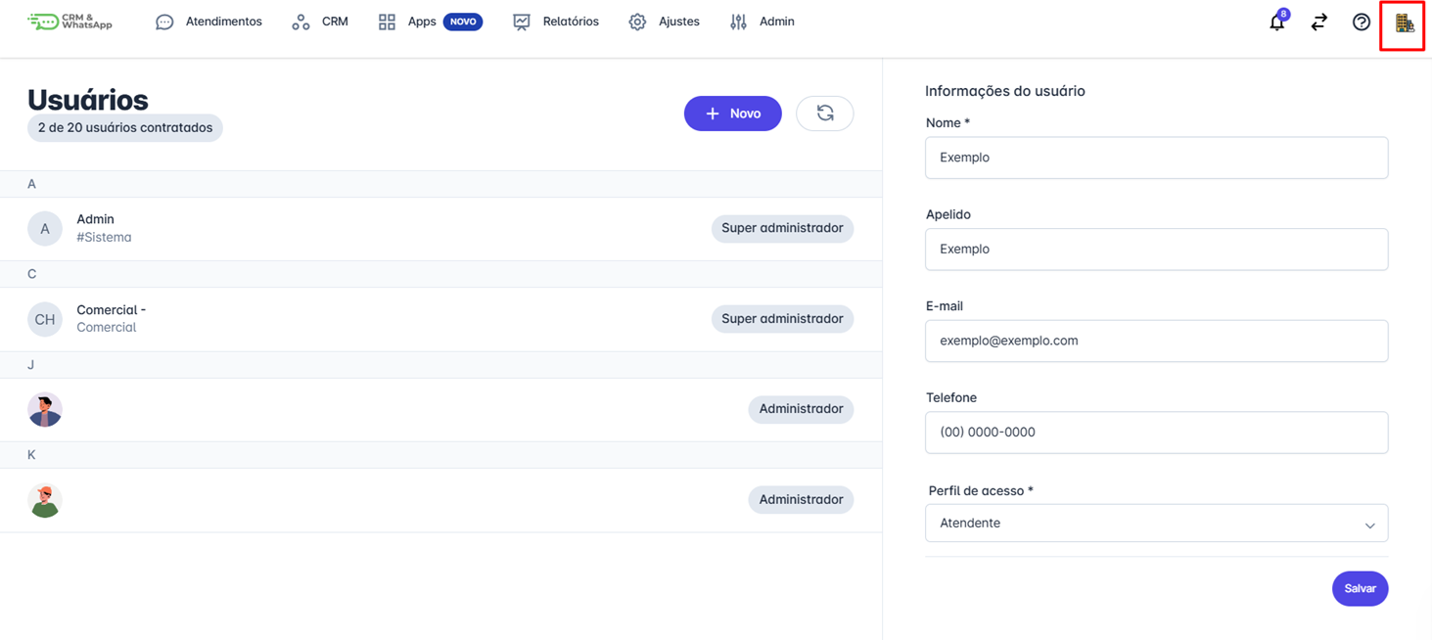Click the CRM & WhatsApp logo
1432x640 pixels.
coord(70,22)
